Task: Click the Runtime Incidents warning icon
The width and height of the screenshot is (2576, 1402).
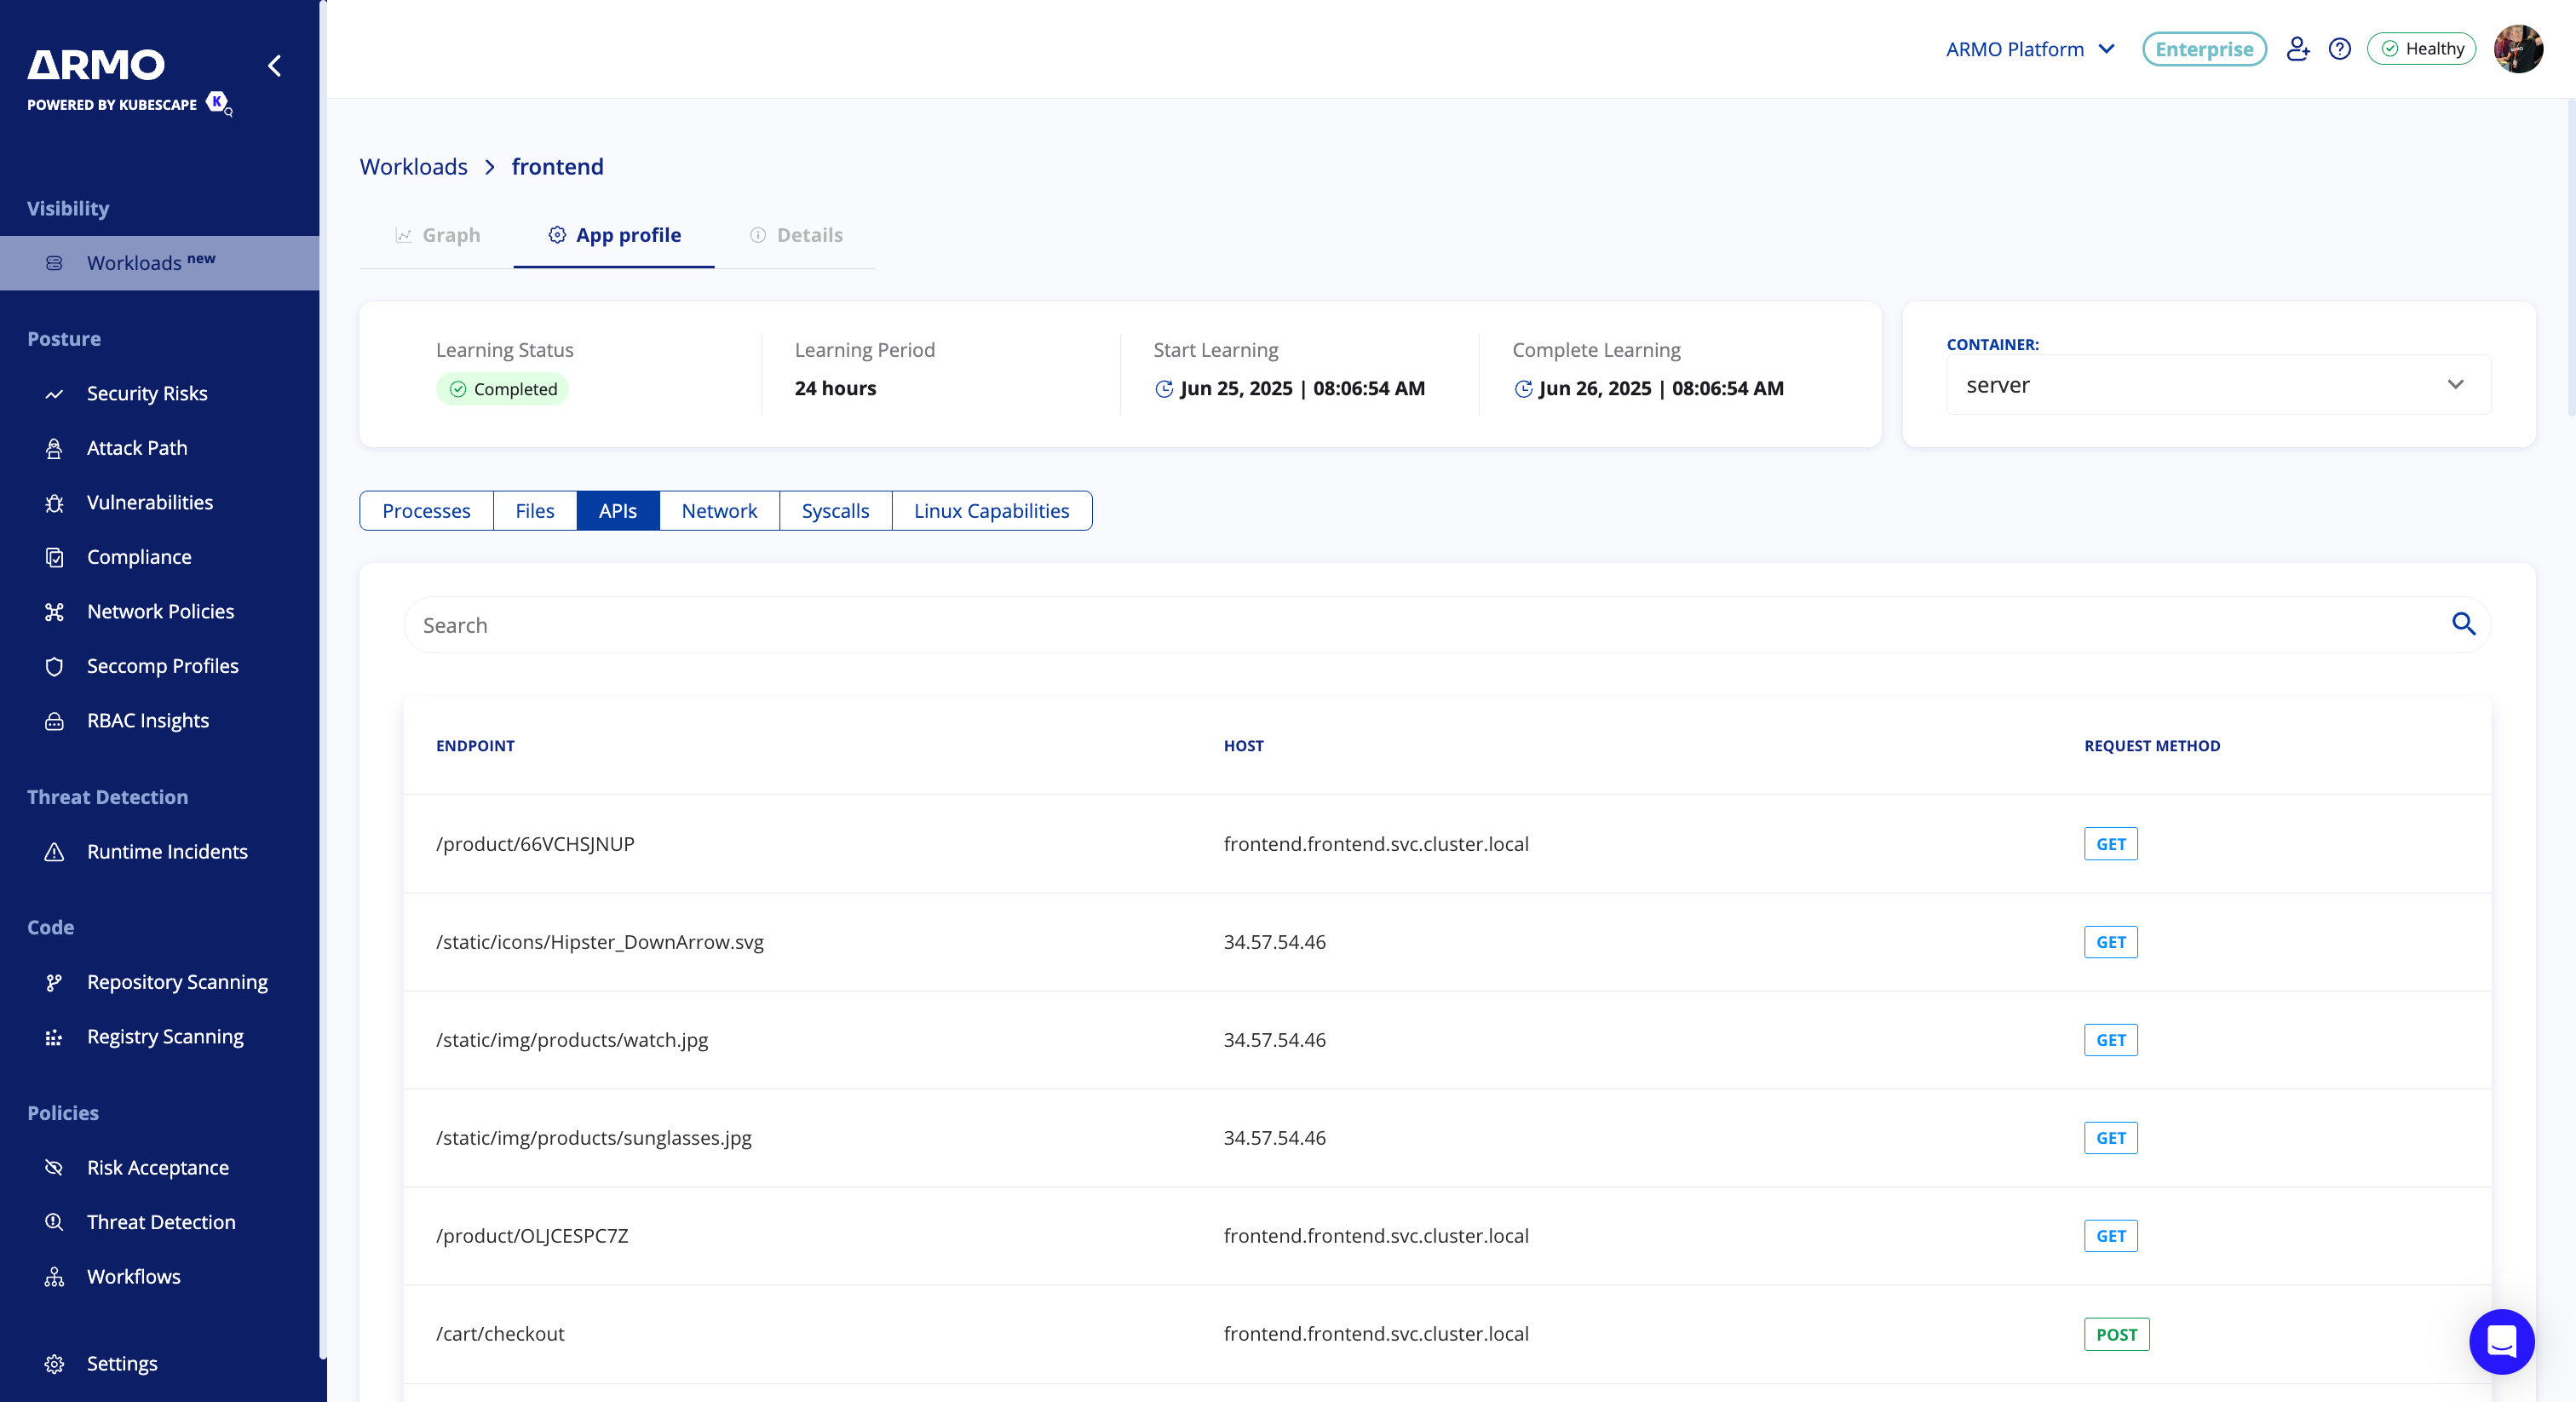Action: (54, 852)
